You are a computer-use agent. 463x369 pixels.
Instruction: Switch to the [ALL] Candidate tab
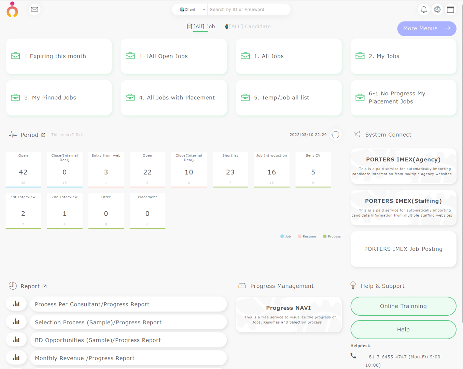point(247,26)
